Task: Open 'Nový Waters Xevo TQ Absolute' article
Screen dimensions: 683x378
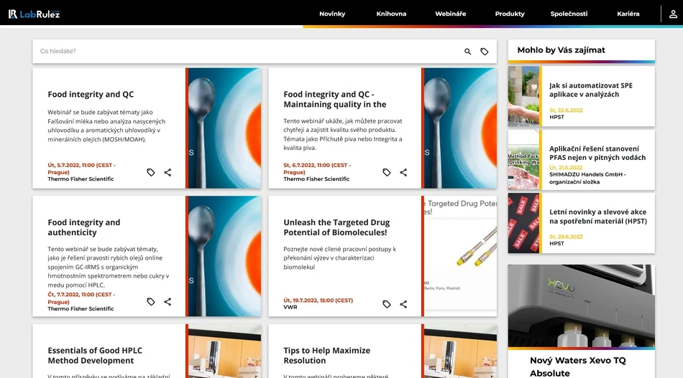Action: 577,367
